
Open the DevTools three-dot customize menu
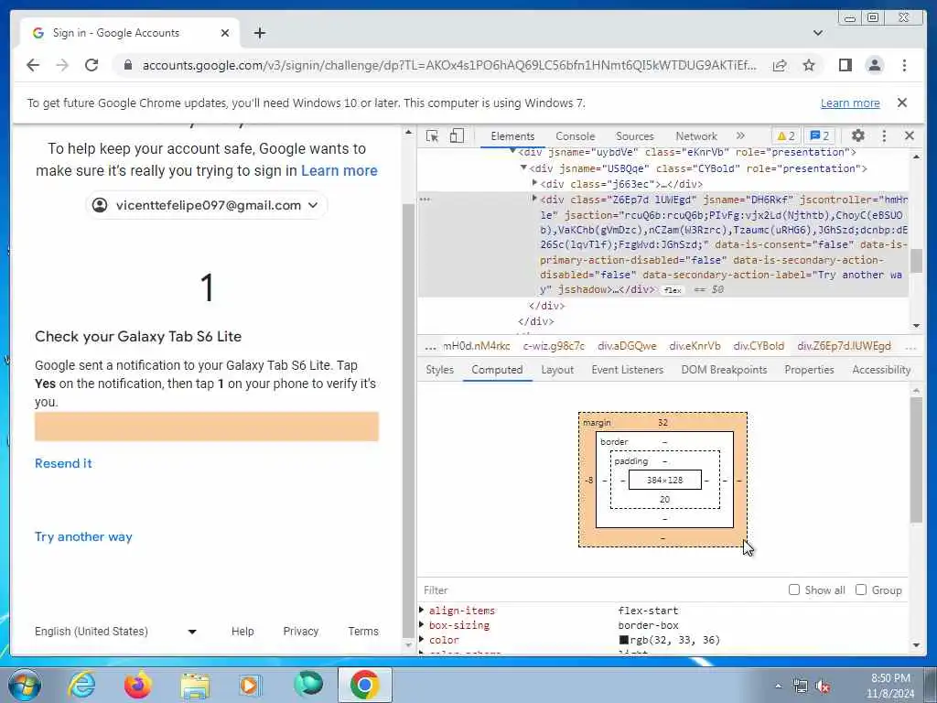click(x=884, y=135)
